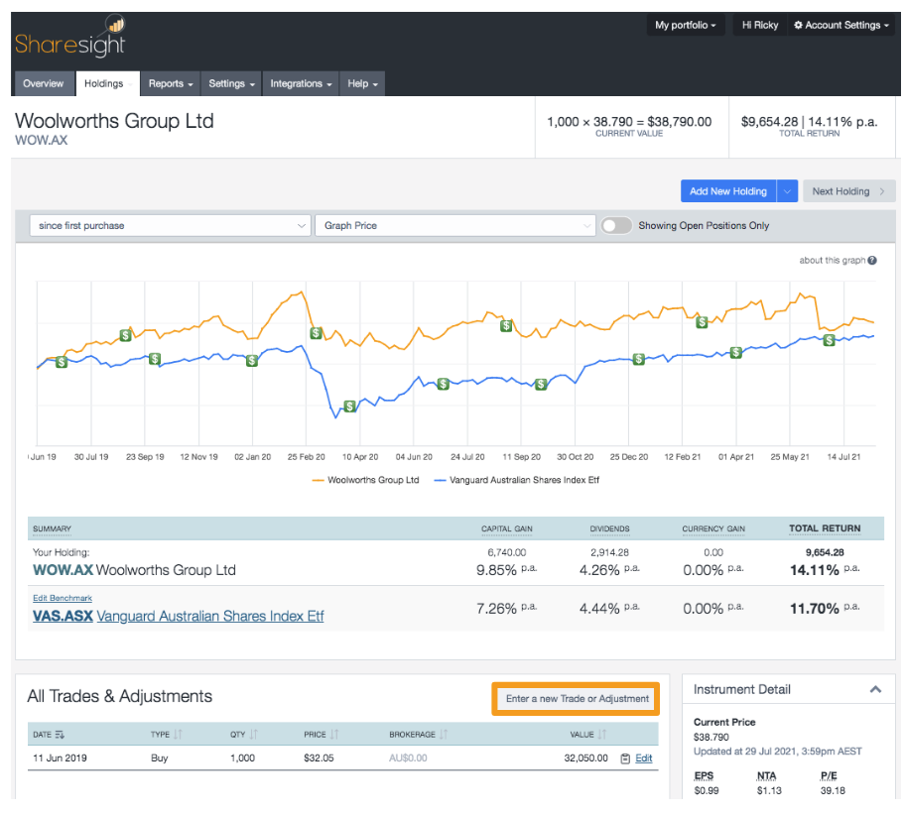Click Add New Holding button
The width and height of the screenshot is (905, 816).
point(728,191)
